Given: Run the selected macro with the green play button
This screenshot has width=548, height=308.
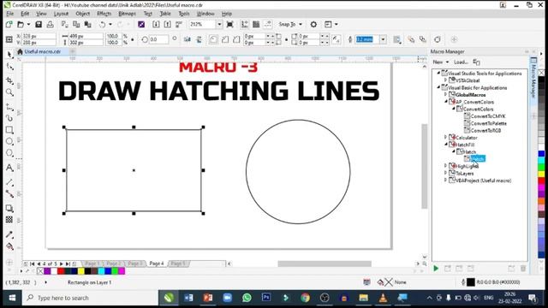Looking at the screenshot, I should [x=436, y=268].
